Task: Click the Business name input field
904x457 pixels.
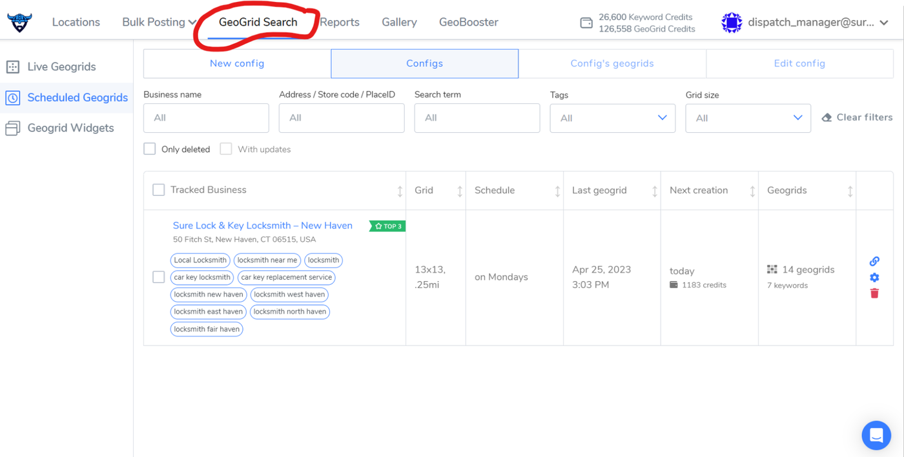Action: tap(206, 118)
